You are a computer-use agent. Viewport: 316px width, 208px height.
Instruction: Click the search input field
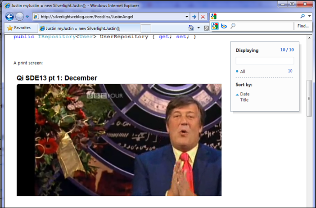[x=258, y=16]
